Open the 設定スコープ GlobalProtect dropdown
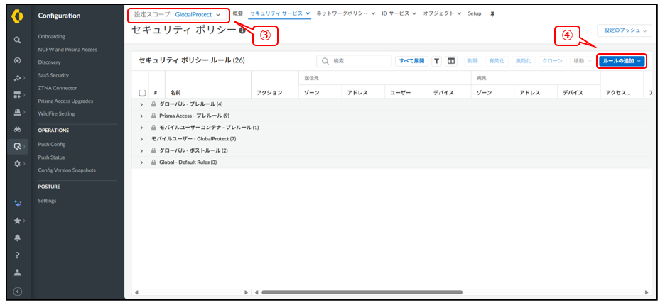665x305 pixels. [178, 15]
